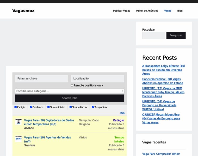Click the Pesquisar sidebar button
198x156 pixels.
coord(176,35)
